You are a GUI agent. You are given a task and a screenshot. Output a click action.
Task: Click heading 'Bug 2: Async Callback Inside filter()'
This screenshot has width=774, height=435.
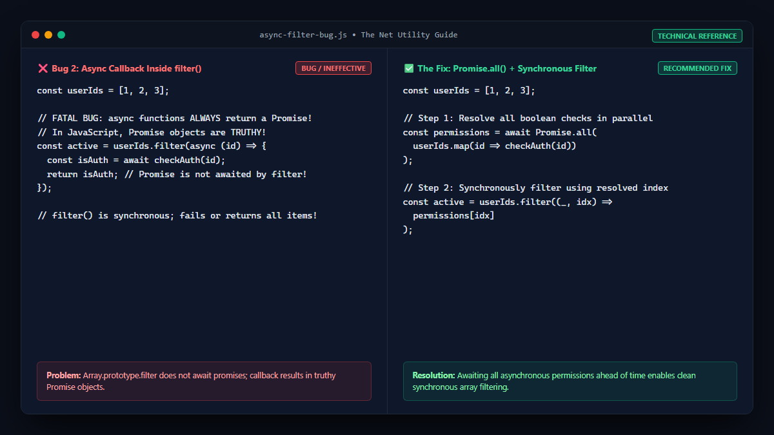126,68
